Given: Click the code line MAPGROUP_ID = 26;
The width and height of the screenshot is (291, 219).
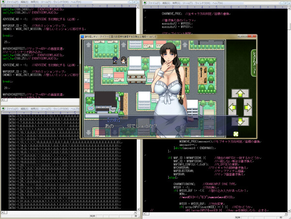Looking at the screenshot, I should (15, 72).
